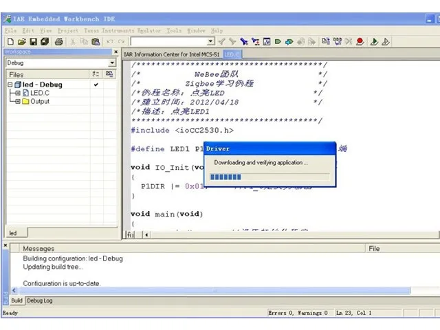
Task: Close the Messages panel with its X
Action: pos(5,245)
